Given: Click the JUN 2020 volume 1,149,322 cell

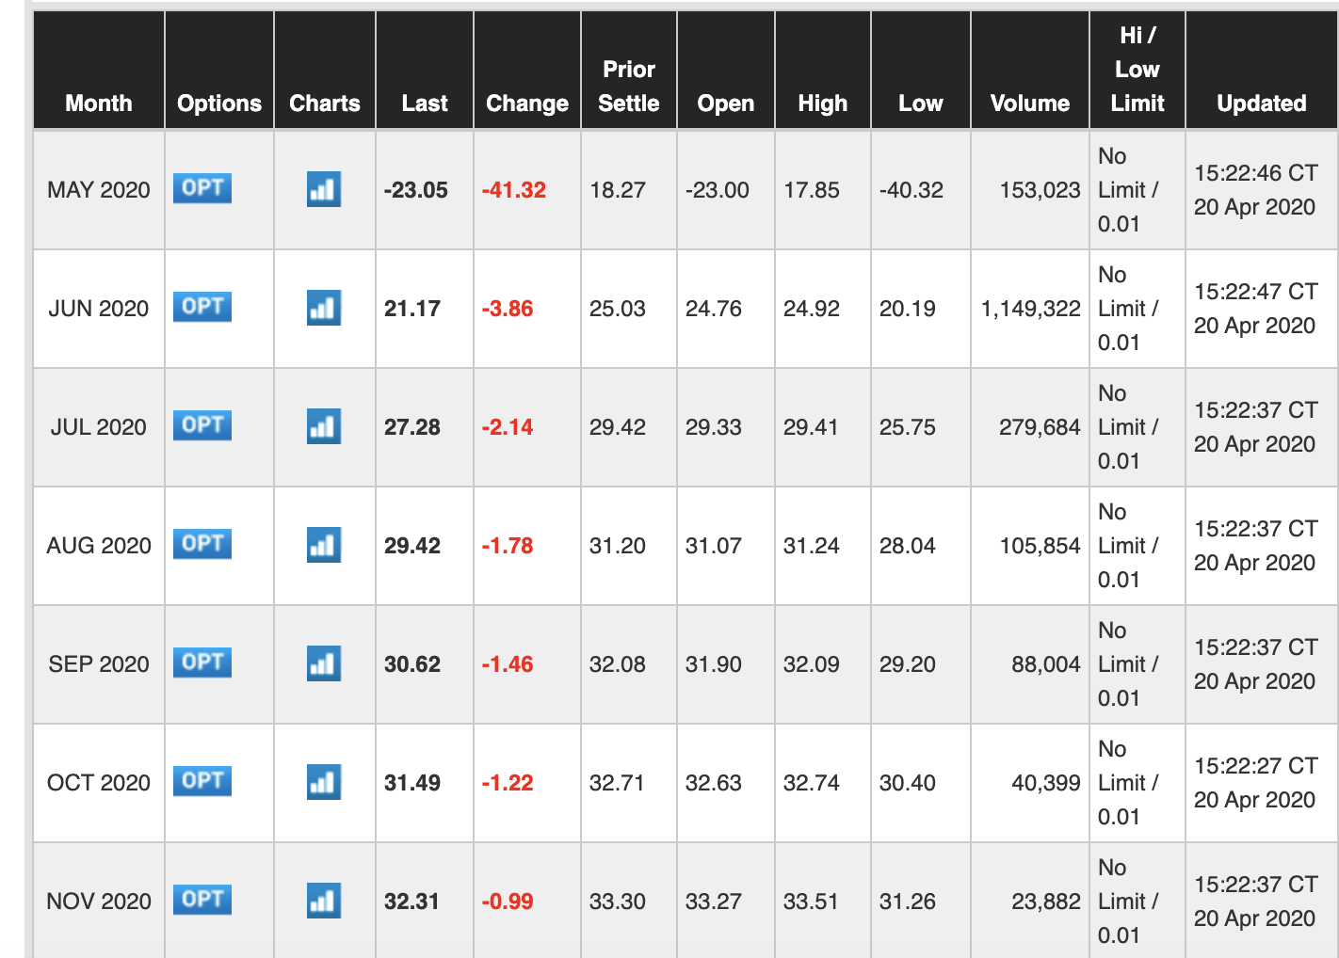Looking at the screenshot, I should (1030, 309).
